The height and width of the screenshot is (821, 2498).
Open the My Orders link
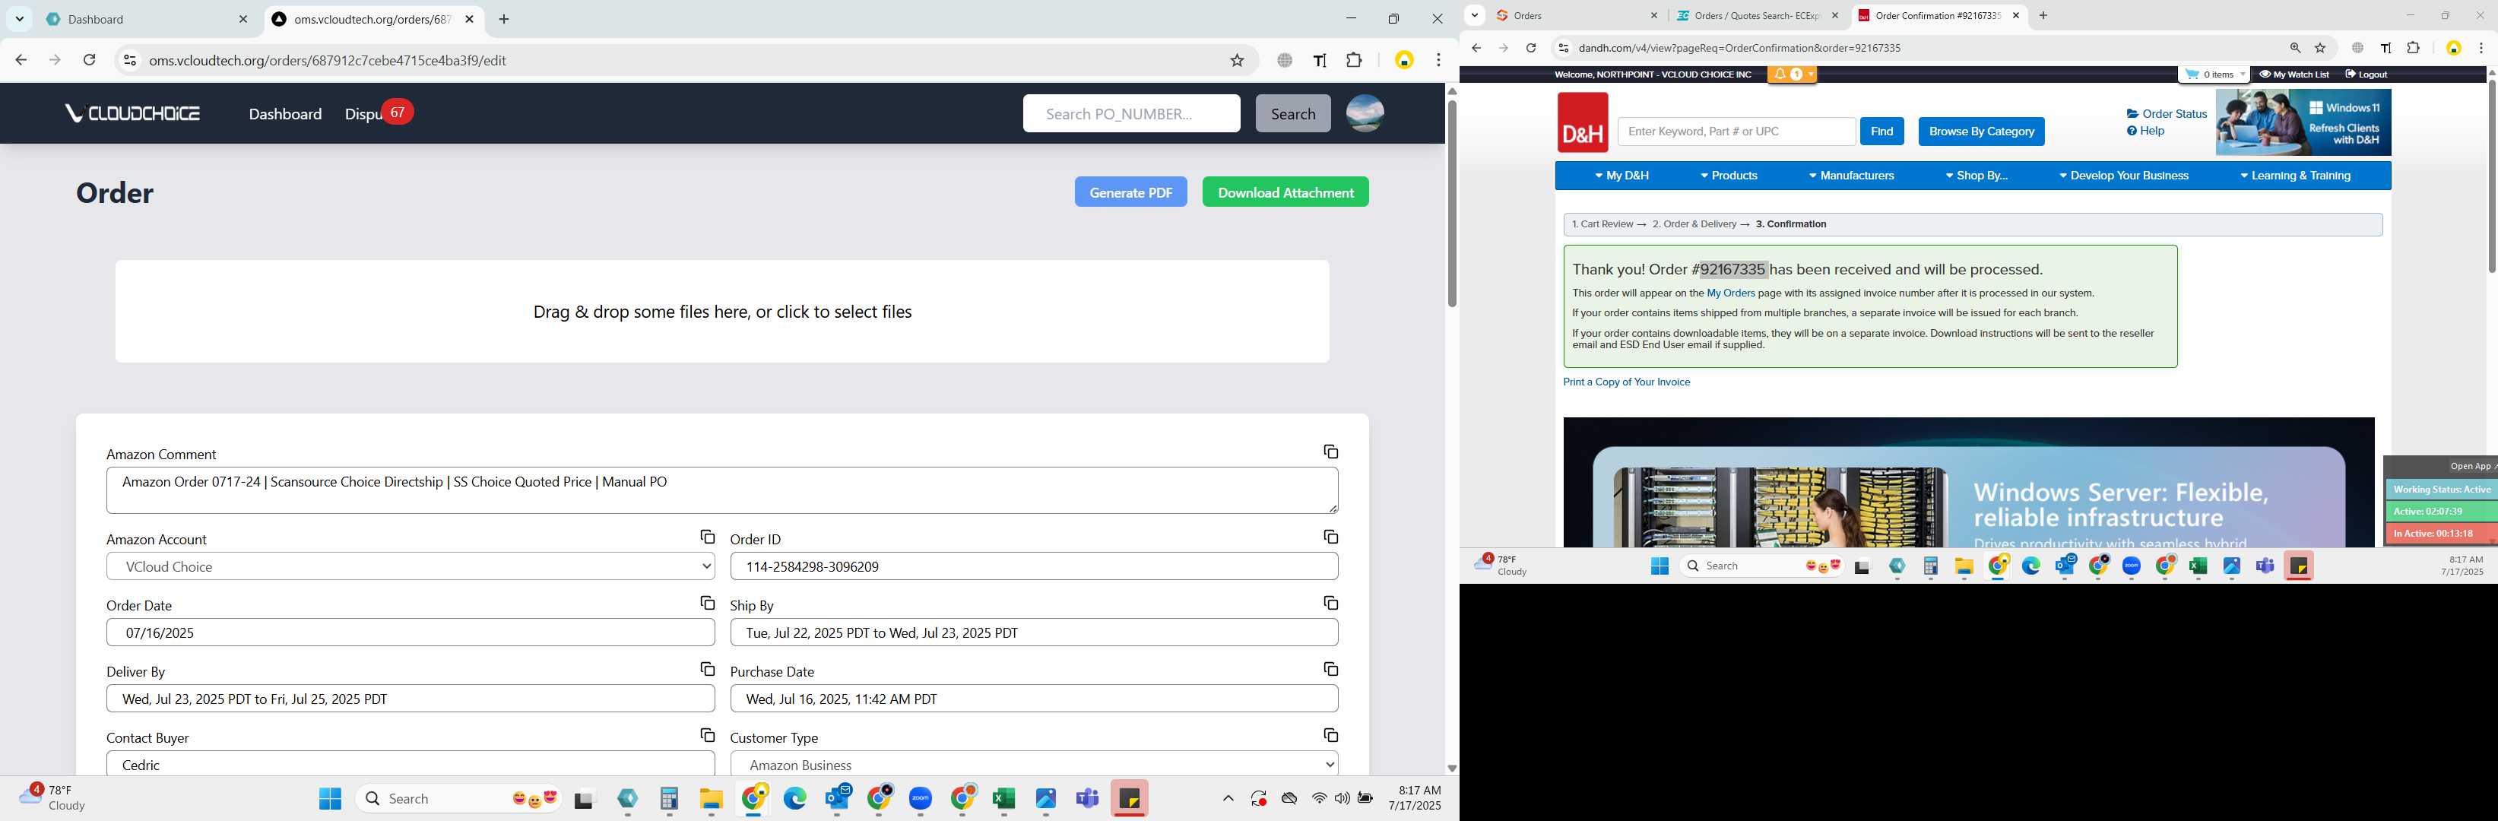1730,293
